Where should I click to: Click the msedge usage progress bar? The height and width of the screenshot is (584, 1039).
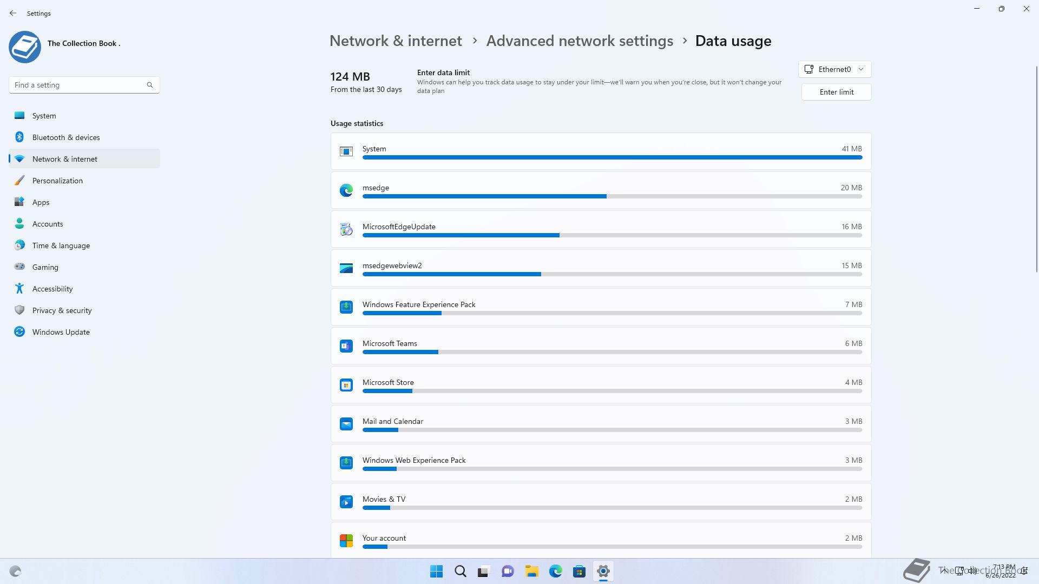point(612,196)
